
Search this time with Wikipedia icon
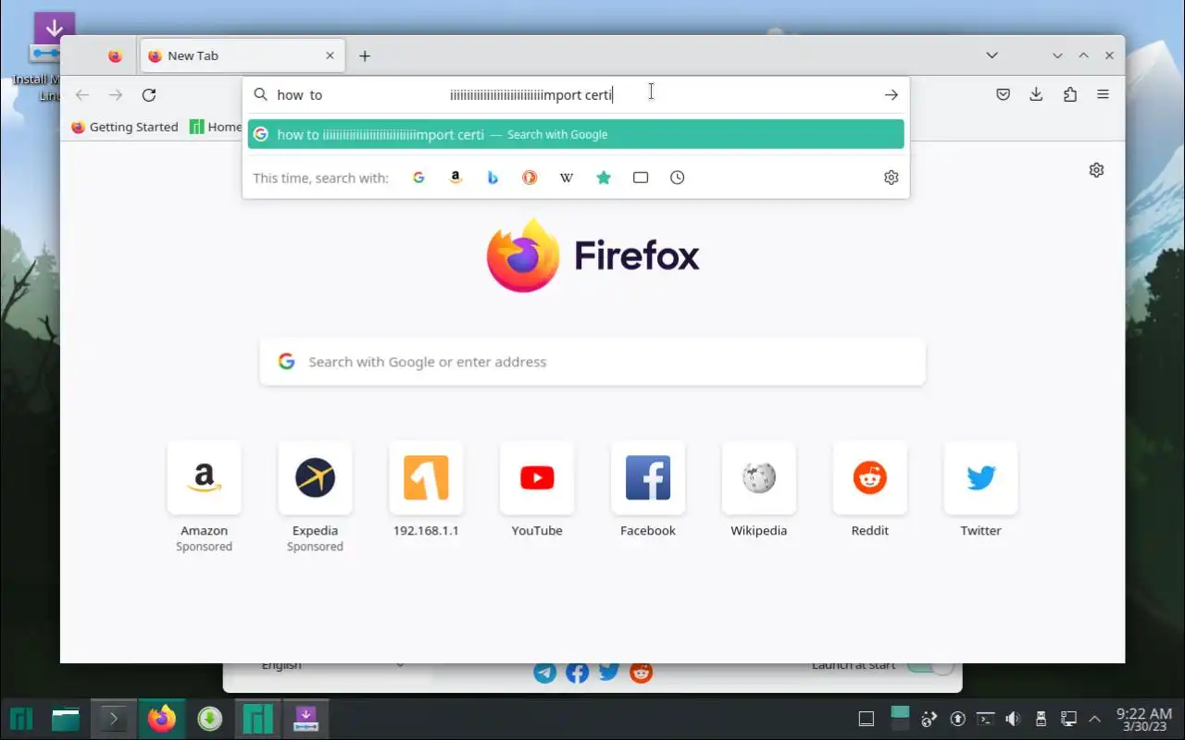567,178
